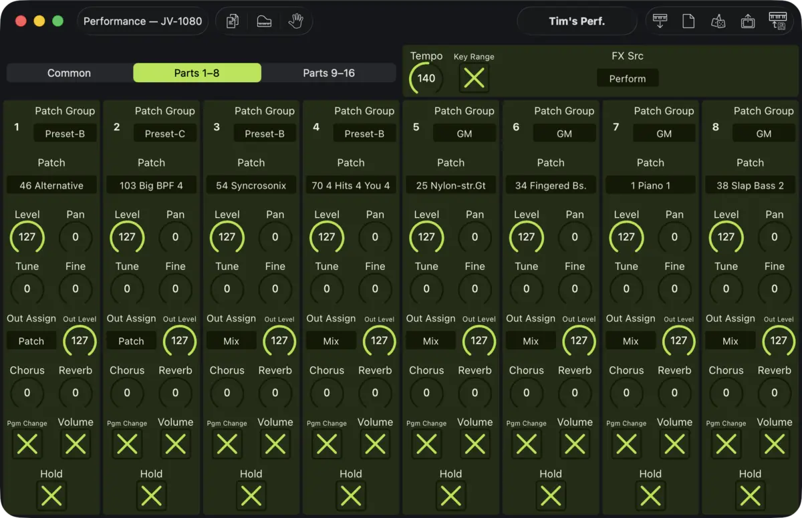The height and width of the screenshot is (518, 802).
Task: Toggle Volume checkbox for part 1
Action: pos(76,444)
